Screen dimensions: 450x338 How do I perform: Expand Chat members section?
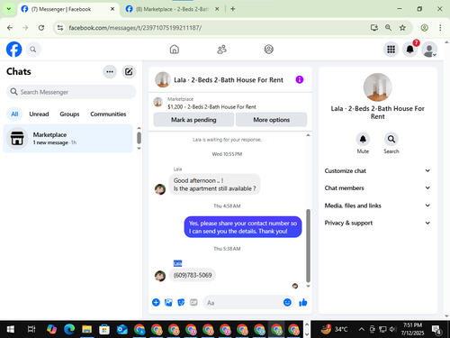(377, 188)
